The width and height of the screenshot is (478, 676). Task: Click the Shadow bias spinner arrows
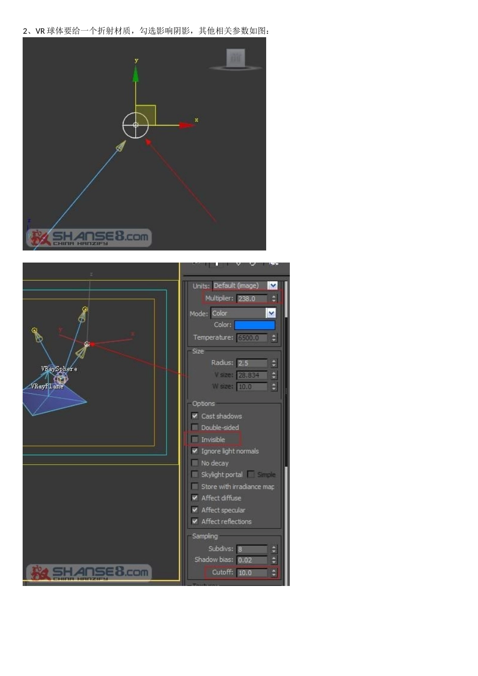tap(274, 560)
